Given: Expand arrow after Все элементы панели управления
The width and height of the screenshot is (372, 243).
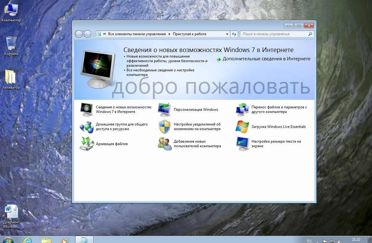Looking at the screenshot, I should pos(169,34).
